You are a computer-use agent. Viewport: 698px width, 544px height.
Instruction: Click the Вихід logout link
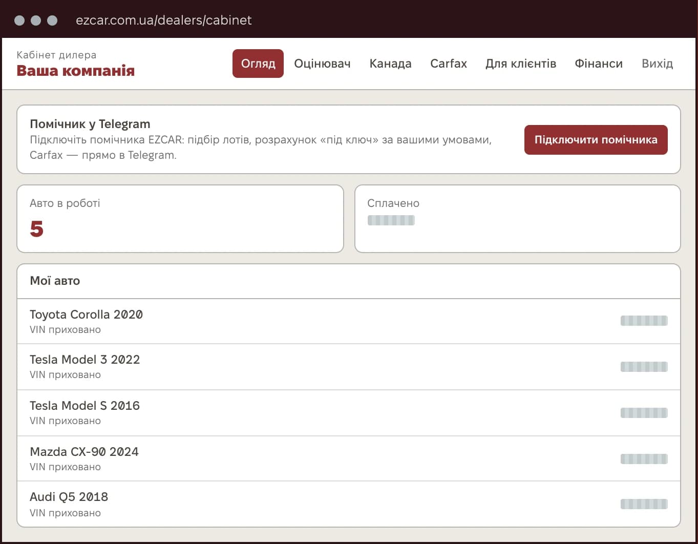click(x=657, y=64)
